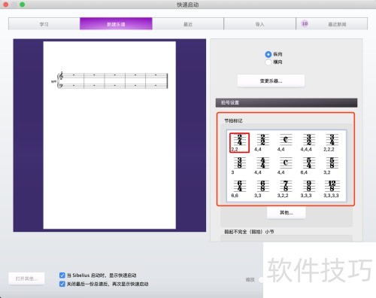Switch to the 学习 tab
The image size is (376, 298).
[x=44, y=24]
